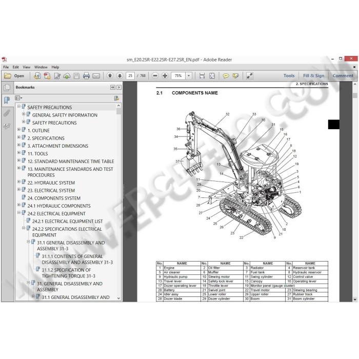359x359 pixels.
Task: Open the Comment pane
Action: tap(343, 75)
